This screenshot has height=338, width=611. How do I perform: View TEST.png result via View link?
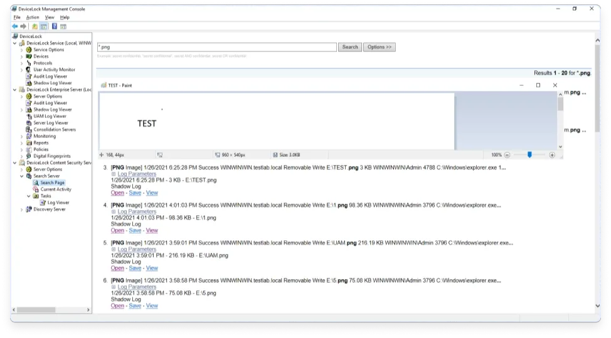click(x=152, y=193)
